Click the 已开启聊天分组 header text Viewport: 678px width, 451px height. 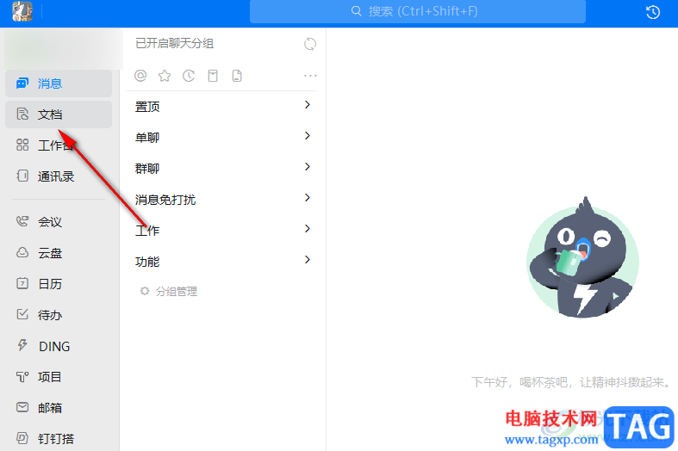coord(175,43)
